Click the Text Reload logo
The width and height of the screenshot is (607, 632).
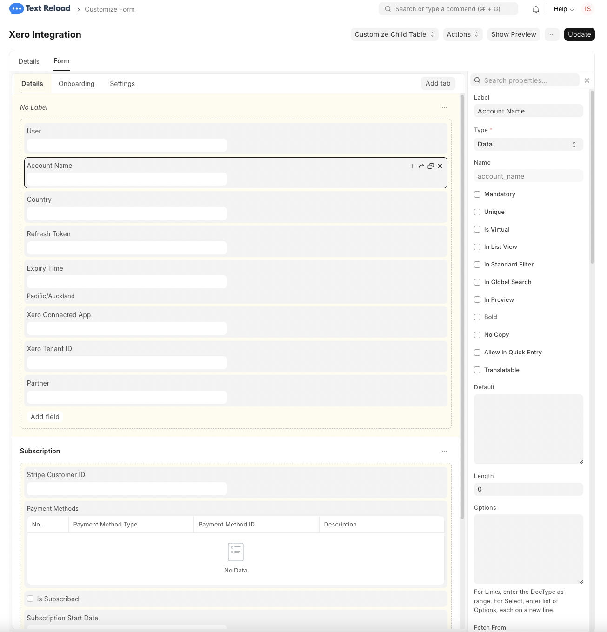40,9
